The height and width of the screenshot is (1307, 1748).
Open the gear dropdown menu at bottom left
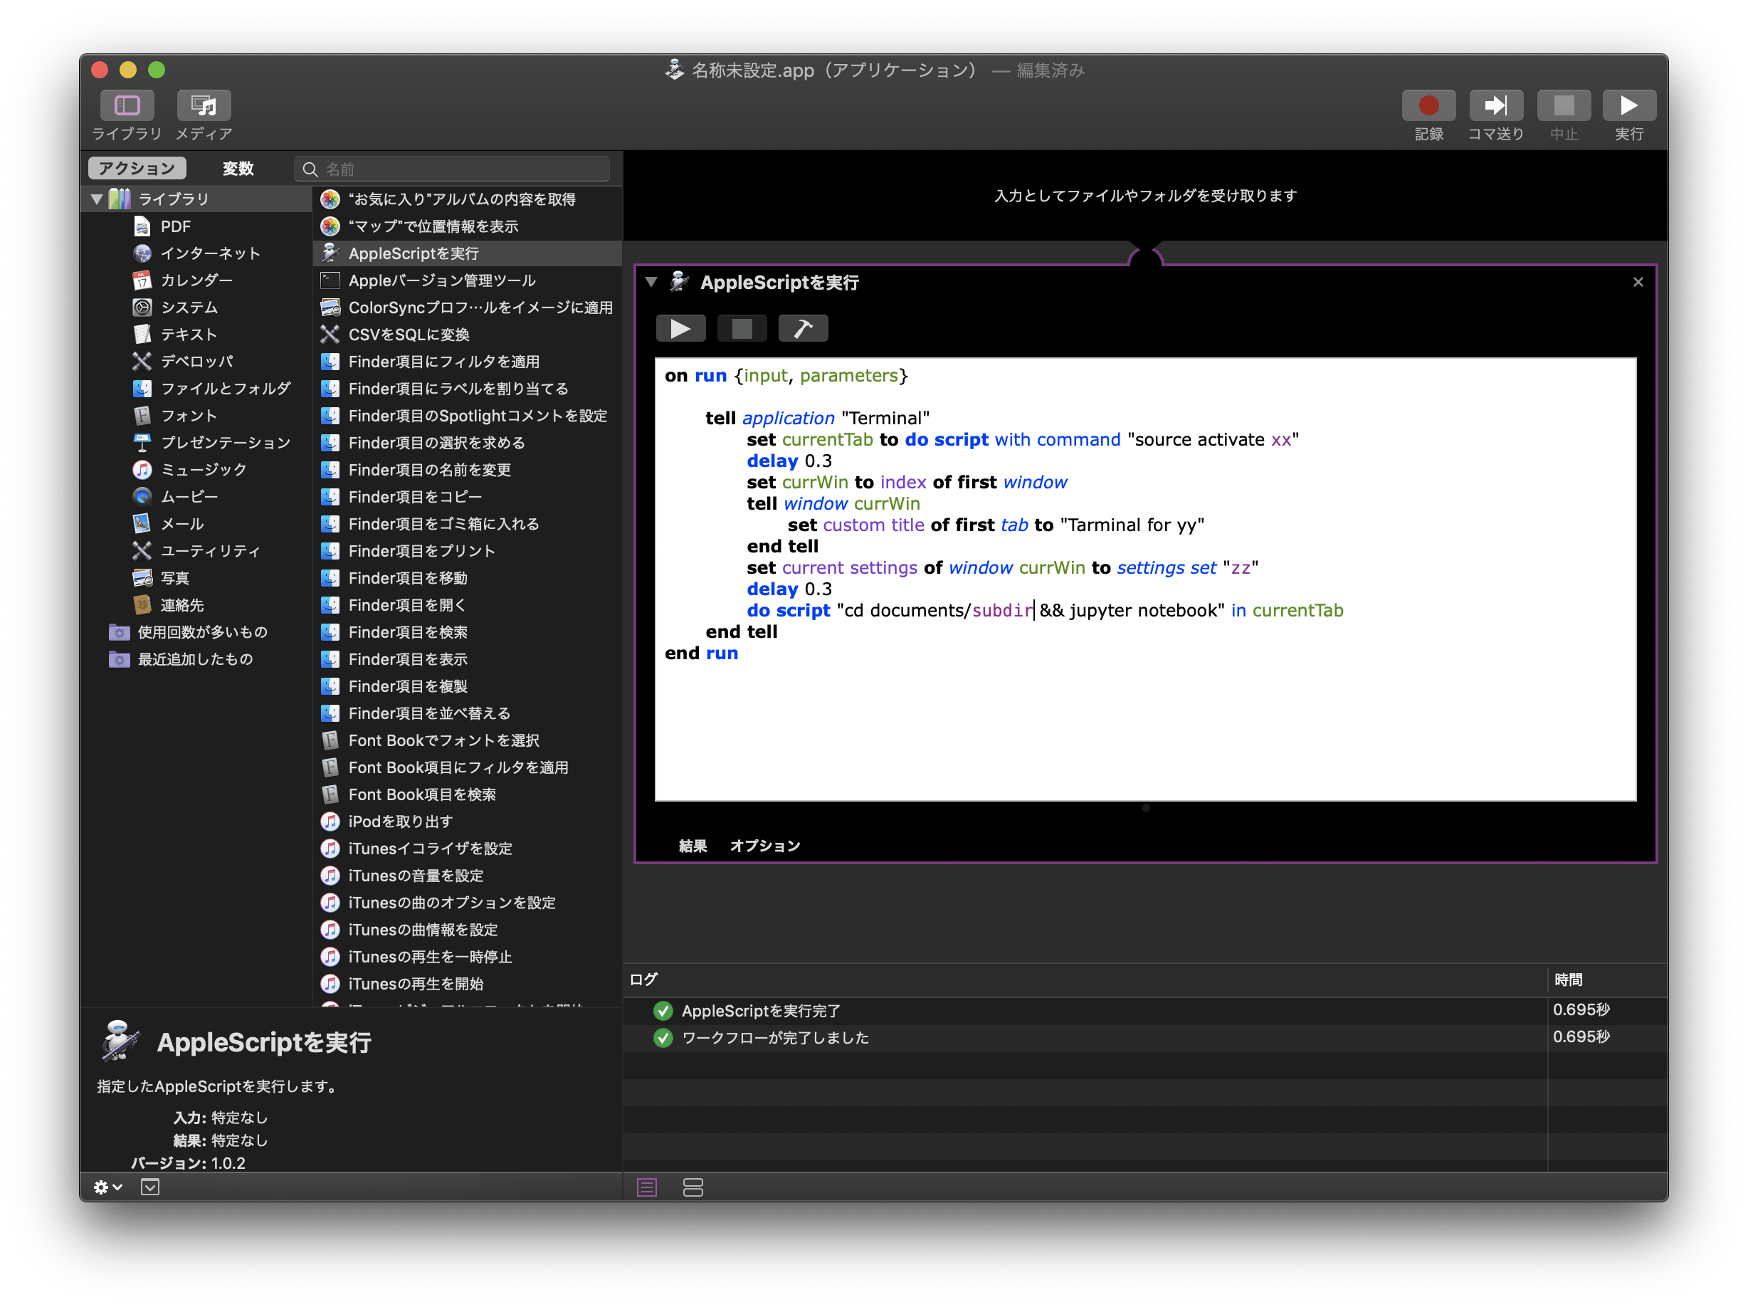[x=107, y=1187]
